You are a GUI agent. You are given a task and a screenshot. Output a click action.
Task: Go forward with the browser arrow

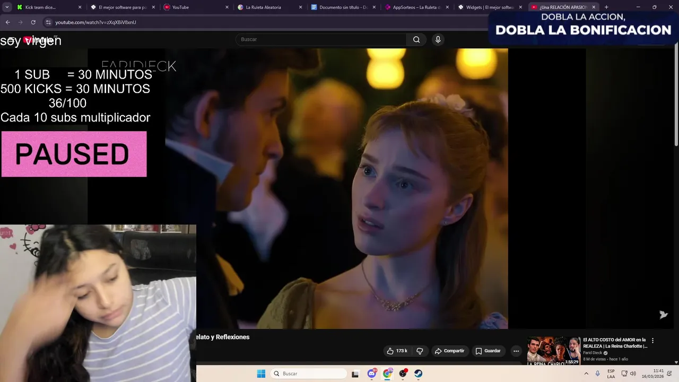point(20,22)
